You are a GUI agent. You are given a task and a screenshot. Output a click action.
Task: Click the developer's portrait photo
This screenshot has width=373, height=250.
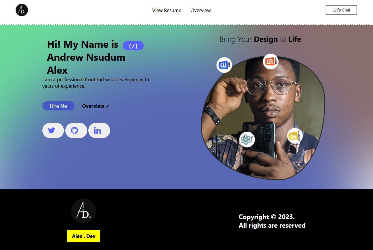[263, 118]
